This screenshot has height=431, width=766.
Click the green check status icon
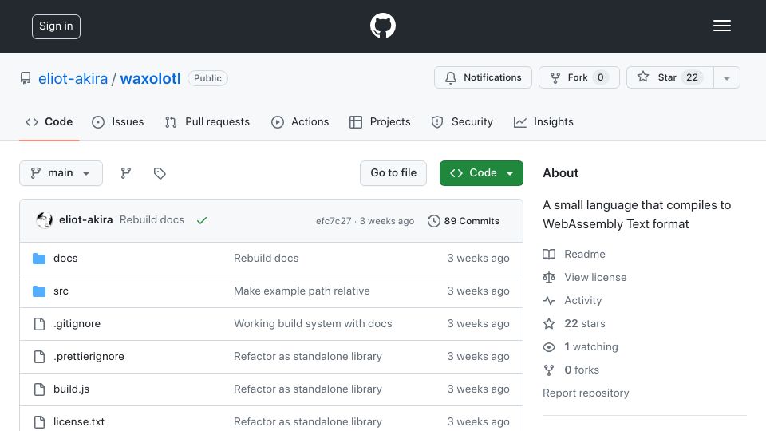coord(202,220)
